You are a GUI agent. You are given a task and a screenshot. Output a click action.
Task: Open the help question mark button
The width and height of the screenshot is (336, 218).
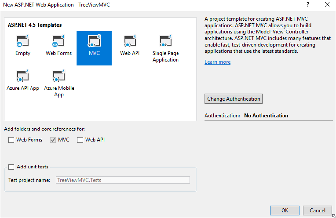click(x=308, y=5)
